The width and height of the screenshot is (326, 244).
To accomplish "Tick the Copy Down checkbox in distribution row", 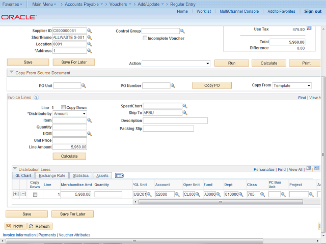I will coord(35,195).
